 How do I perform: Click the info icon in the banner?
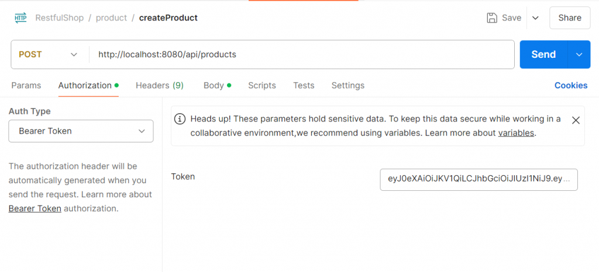pyautogui.click(x=181, y=119)
